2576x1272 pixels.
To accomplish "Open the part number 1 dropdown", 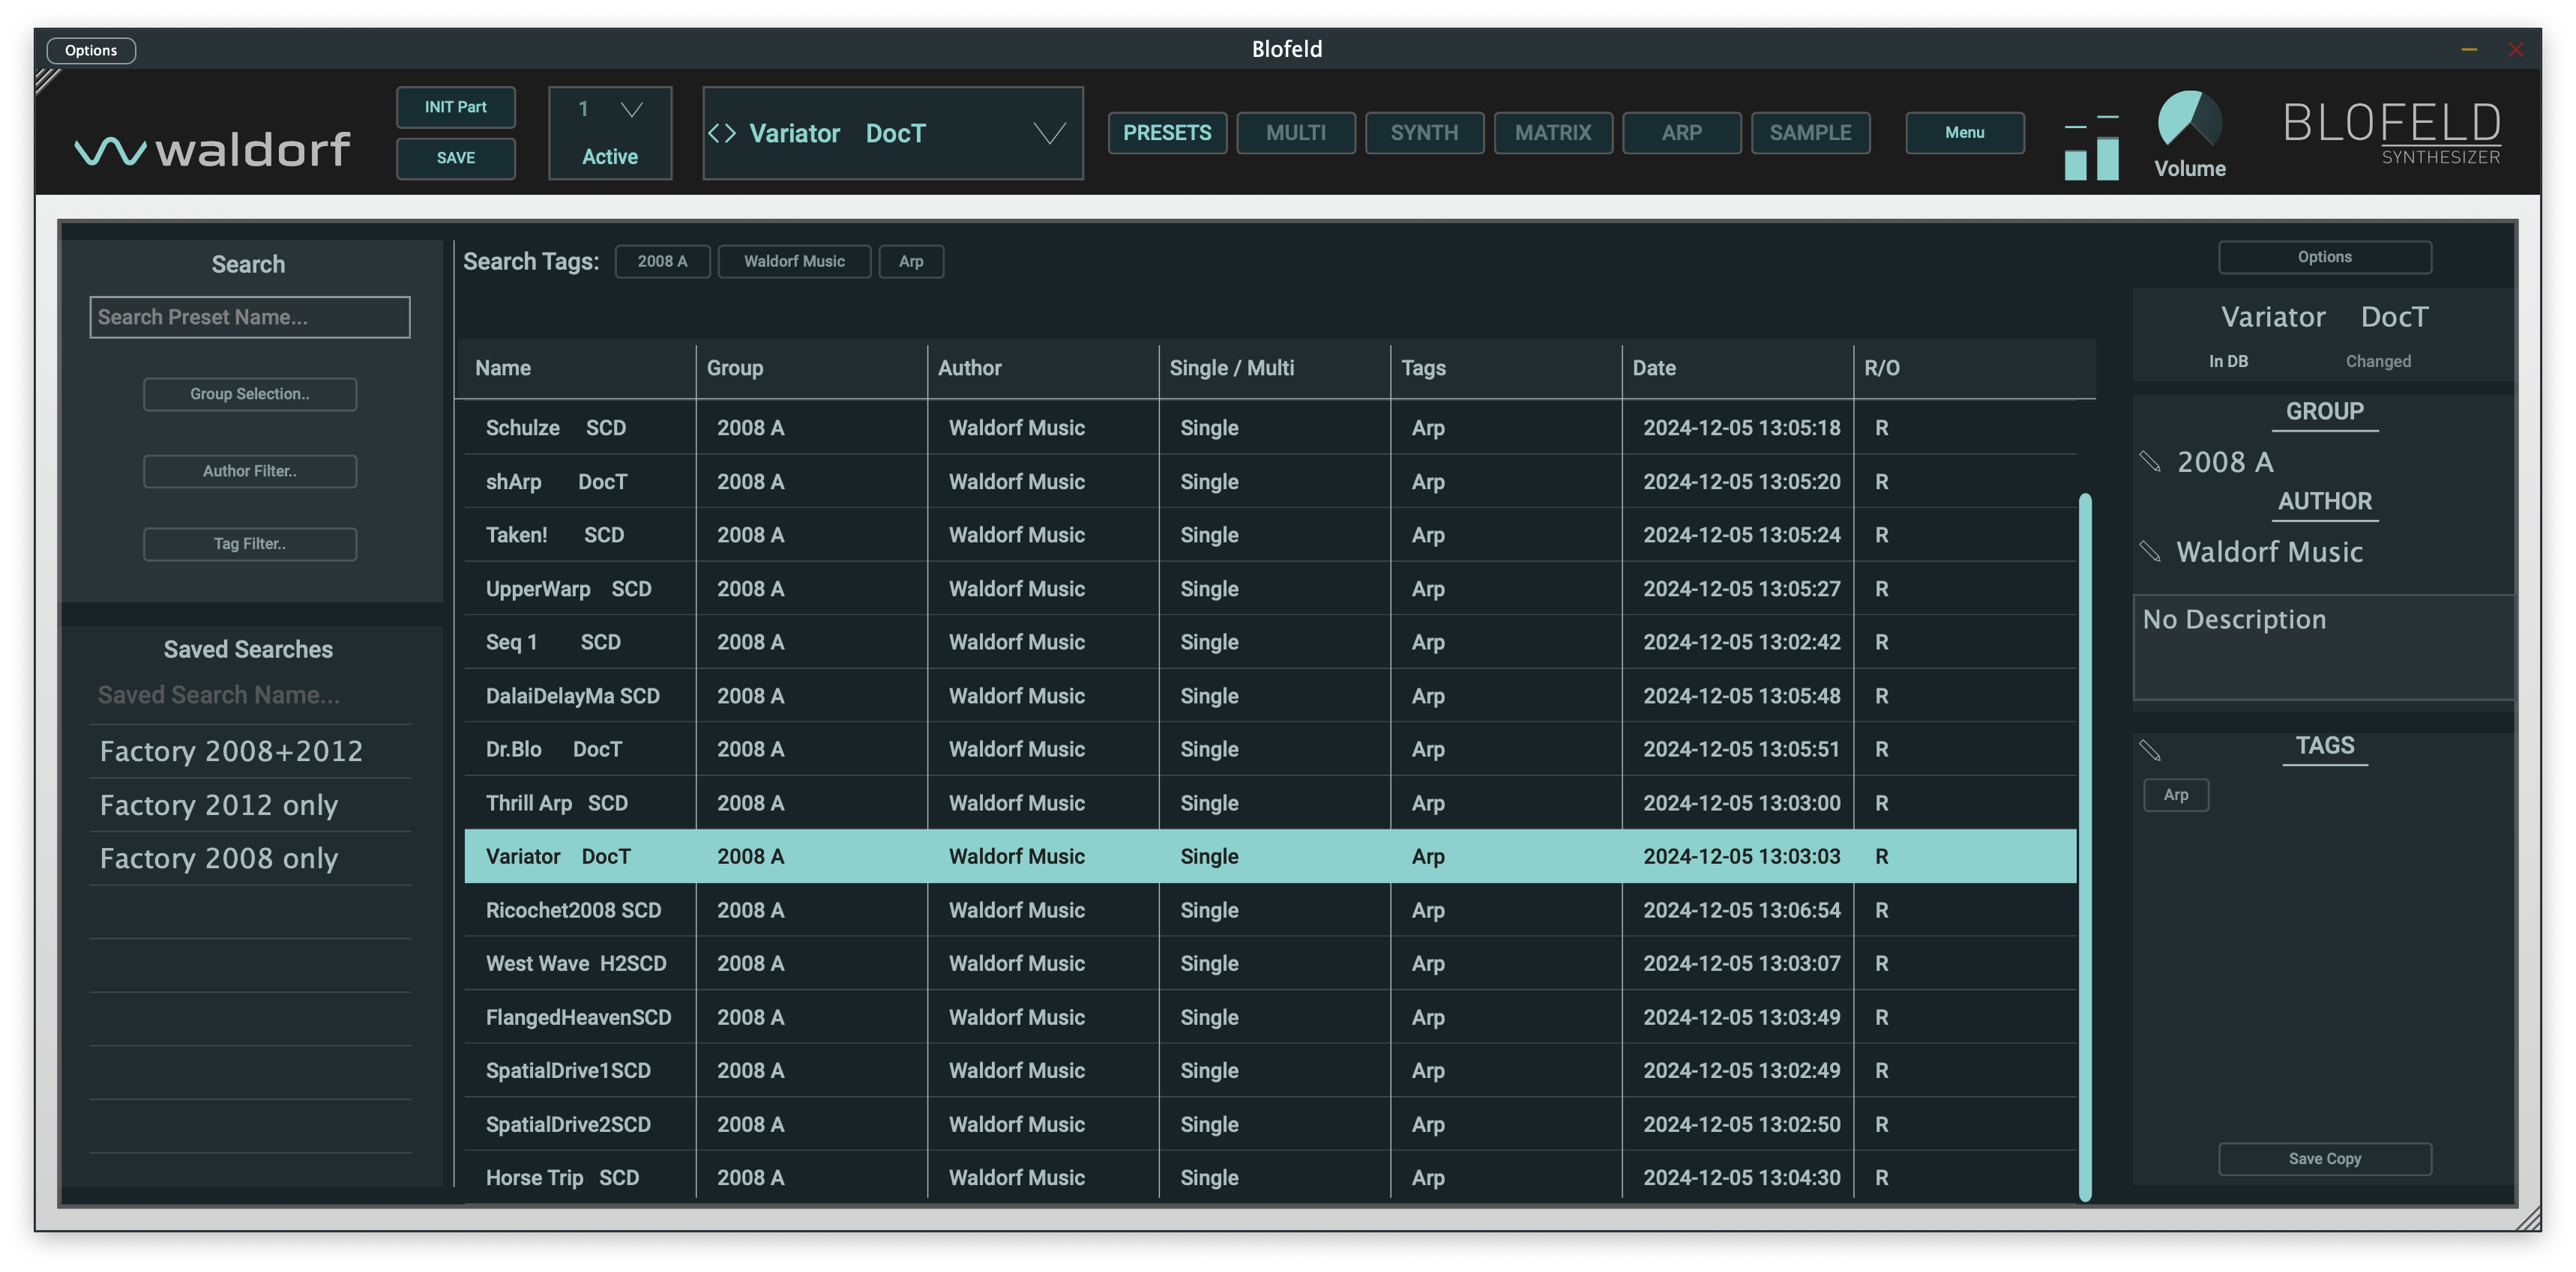I will click(631, 109).
